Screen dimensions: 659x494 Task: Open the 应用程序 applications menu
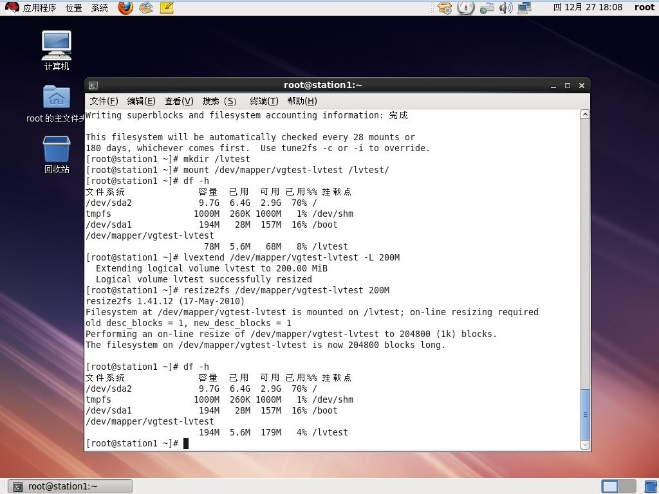pos(39,8)
